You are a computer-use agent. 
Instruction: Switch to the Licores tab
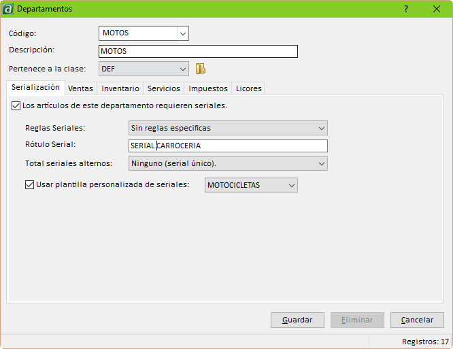tap(248, 88)
